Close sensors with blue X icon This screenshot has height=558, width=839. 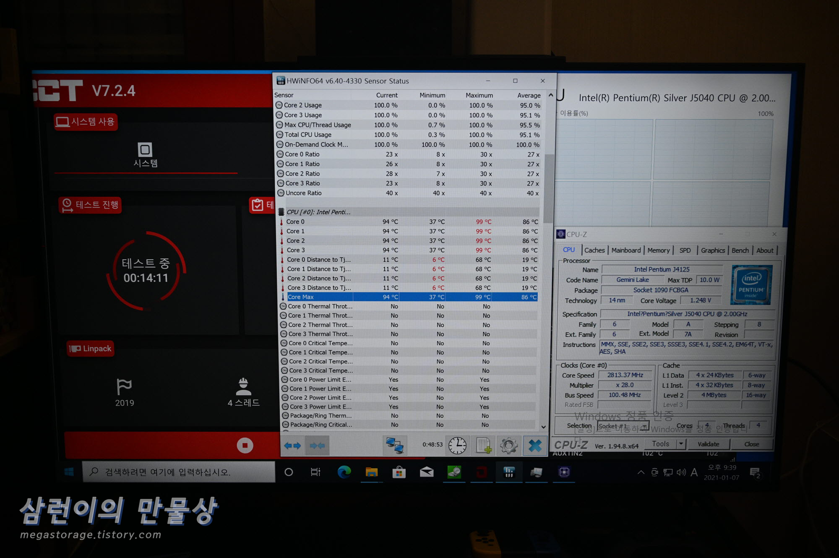[x=535, y=446]
